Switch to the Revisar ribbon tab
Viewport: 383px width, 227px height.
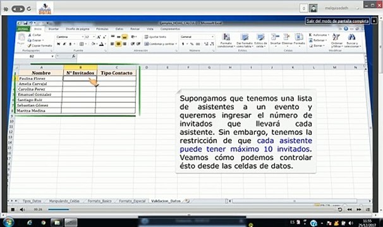click(135, 29)
